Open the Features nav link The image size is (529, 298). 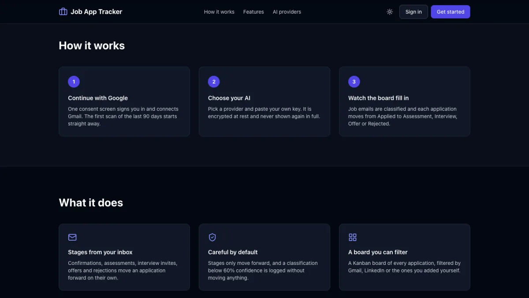pos(253,12)
